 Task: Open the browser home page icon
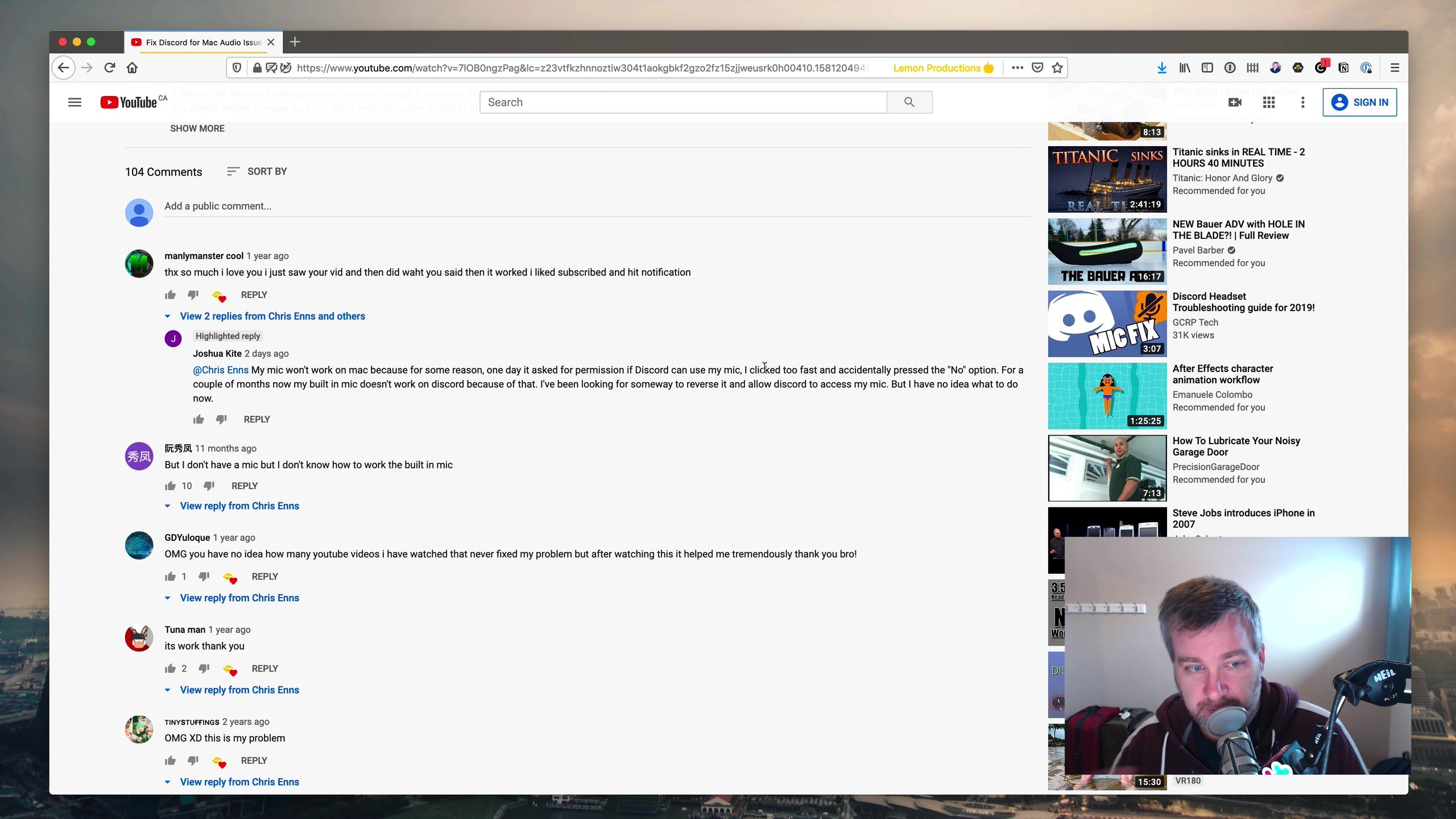[133, 68]
